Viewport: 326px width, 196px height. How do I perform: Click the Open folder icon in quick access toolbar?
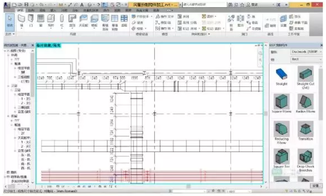pyautogui.click(x=20, y=5)
